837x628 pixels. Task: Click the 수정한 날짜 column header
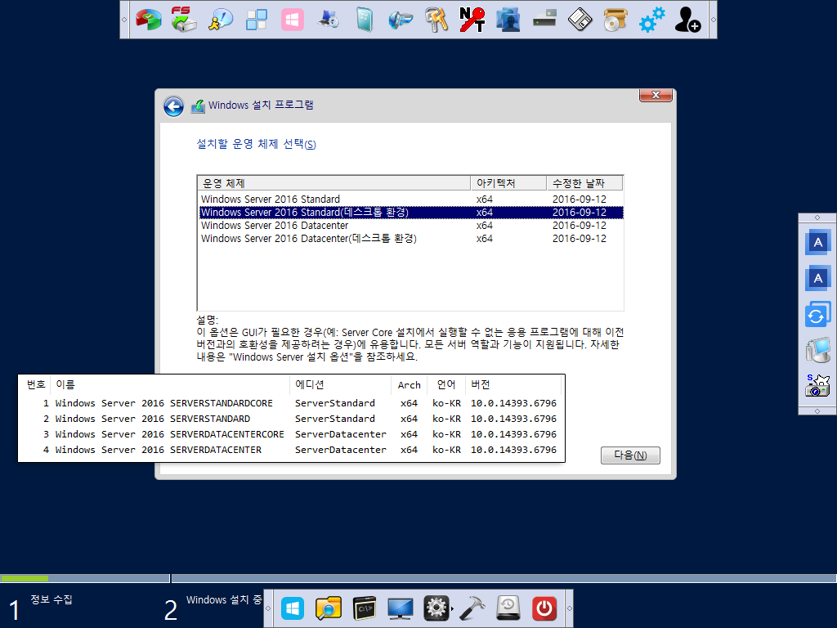(x=584, y=183)
